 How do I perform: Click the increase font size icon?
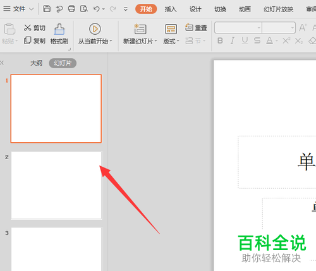pyautogui.click(x=303, y=28)
